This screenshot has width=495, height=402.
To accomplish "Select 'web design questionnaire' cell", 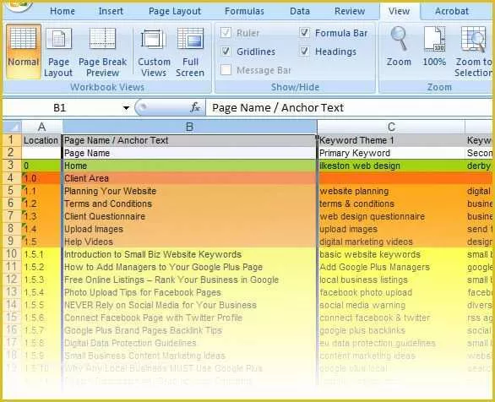I will (x=391, y=216).
